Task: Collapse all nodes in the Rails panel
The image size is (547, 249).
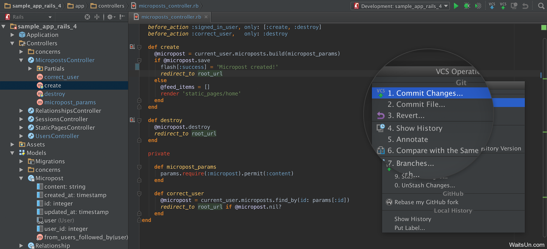Action: tap(97, 17)
